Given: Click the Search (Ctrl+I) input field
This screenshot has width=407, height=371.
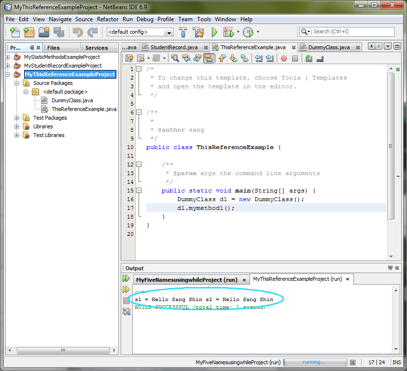Looking at the screenshot, I should [353, 32].
